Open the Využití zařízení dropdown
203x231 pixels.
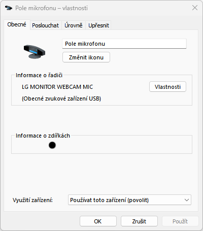click(x=129, y=200)
